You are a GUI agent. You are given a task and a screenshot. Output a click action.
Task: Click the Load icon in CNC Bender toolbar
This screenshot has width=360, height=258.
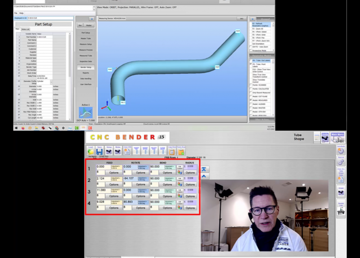click(91, 151)
